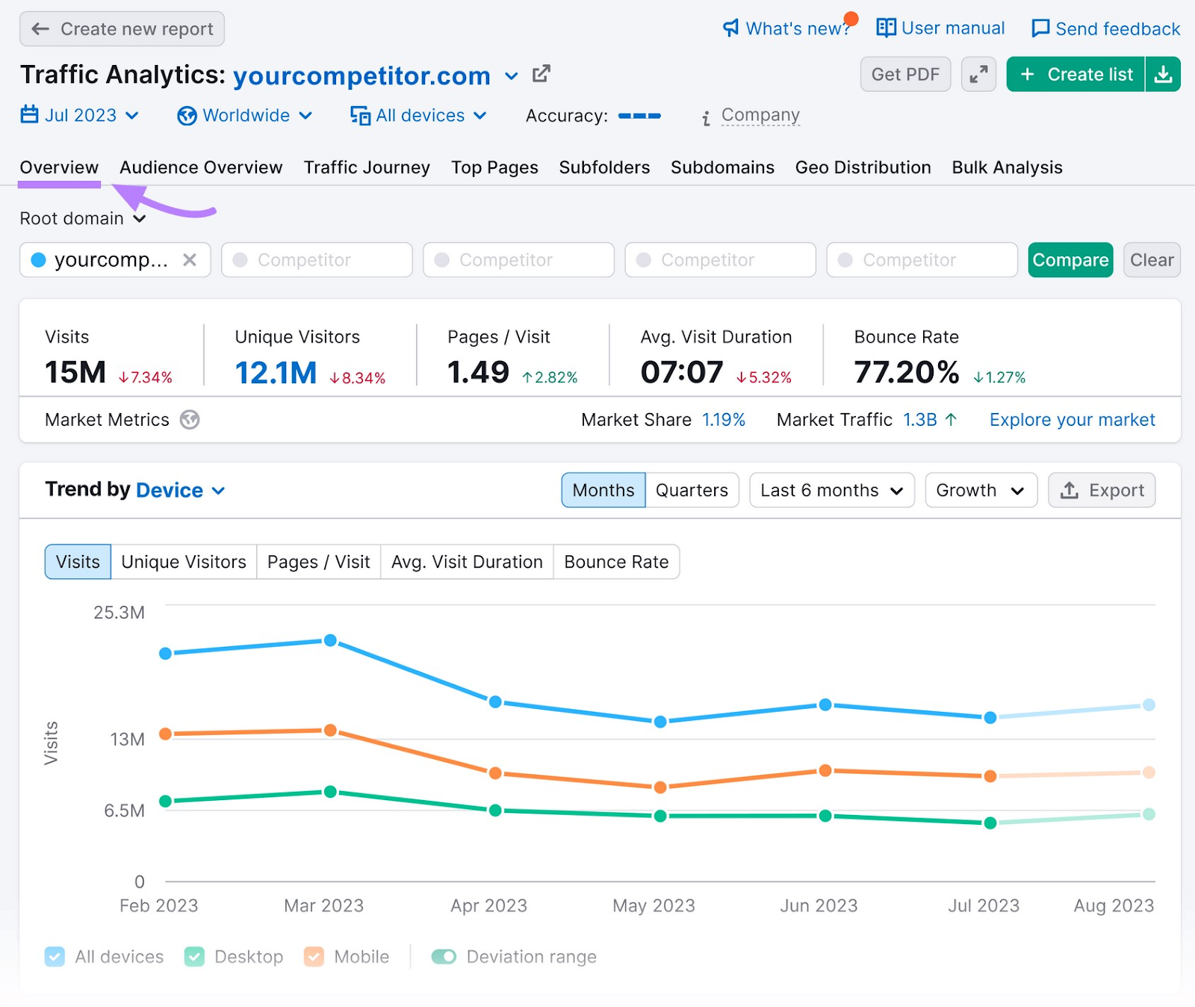Disable the Deviation range toggle
Image resolution: width=1195 pixels, height=1007 pixels.
click(444, 956)
